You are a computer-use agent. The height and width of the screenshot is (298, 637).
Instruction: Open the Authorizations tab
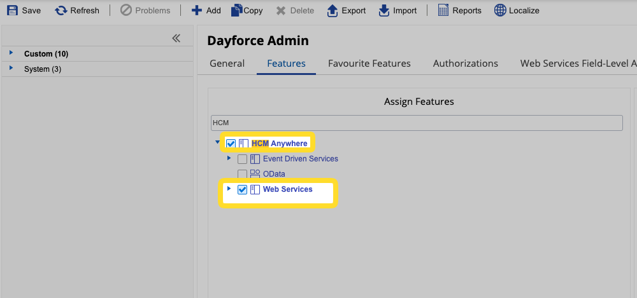click(465, 64)
